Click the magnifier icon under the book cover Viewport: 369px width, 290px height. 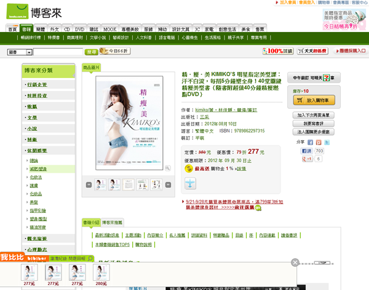[x=167, y=168]
